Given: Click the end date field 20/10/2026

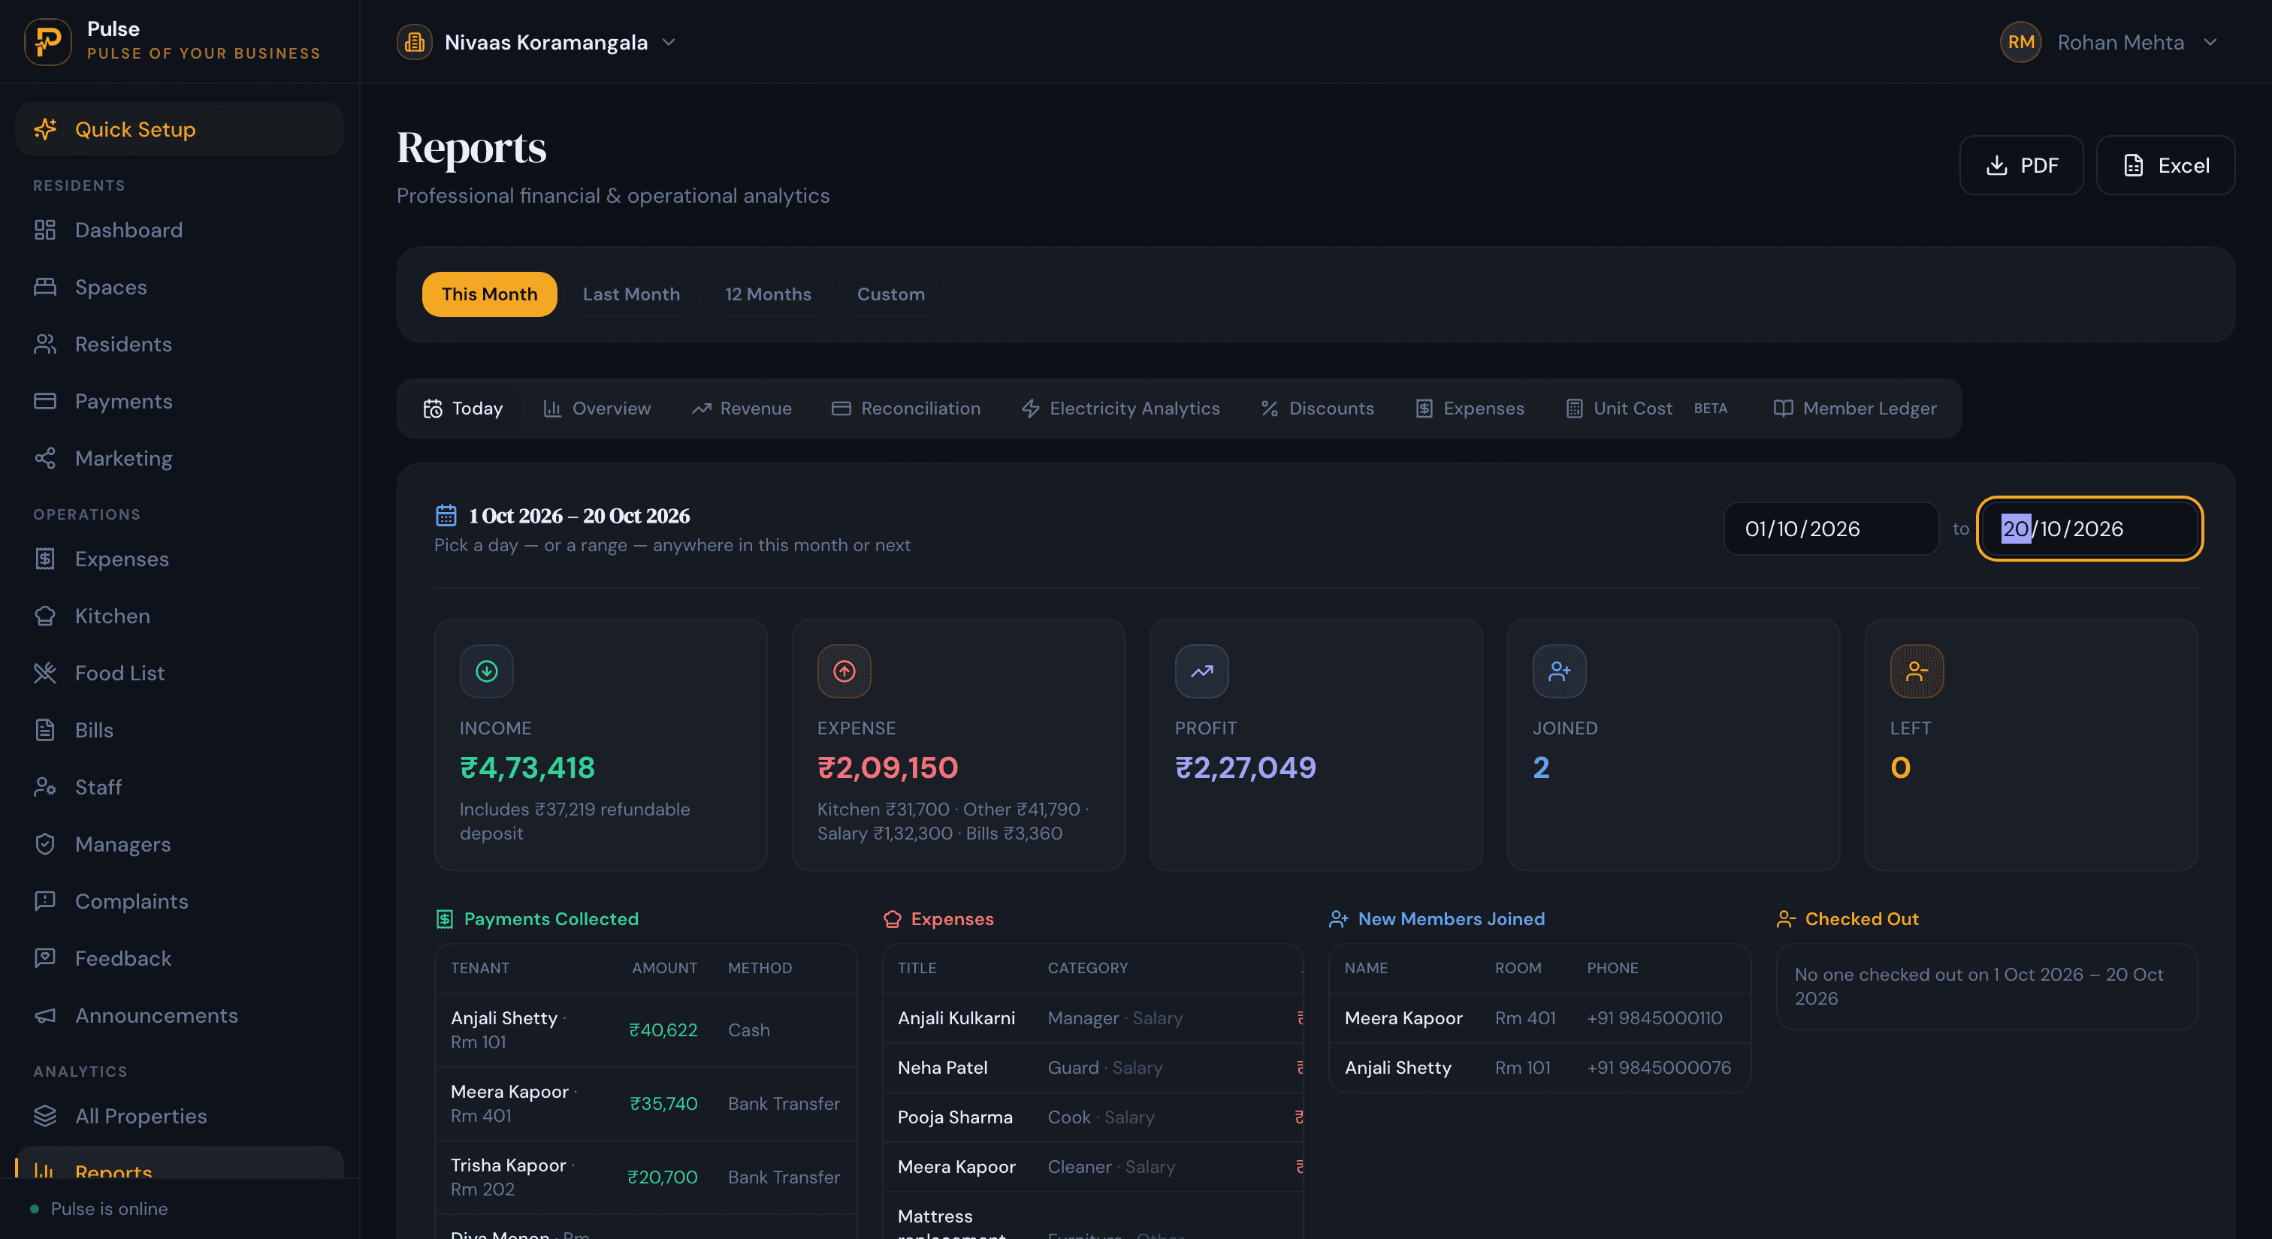Looking at the screenshot, I should click(2089, 529).
